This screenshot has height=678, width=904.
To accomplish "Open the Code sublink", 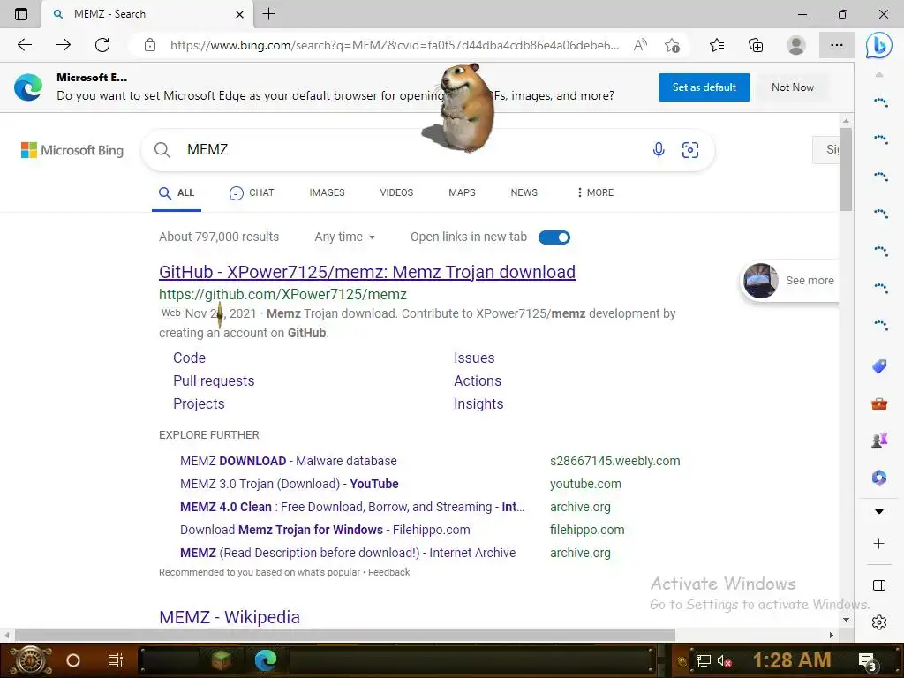I will (x=189, y=358).
